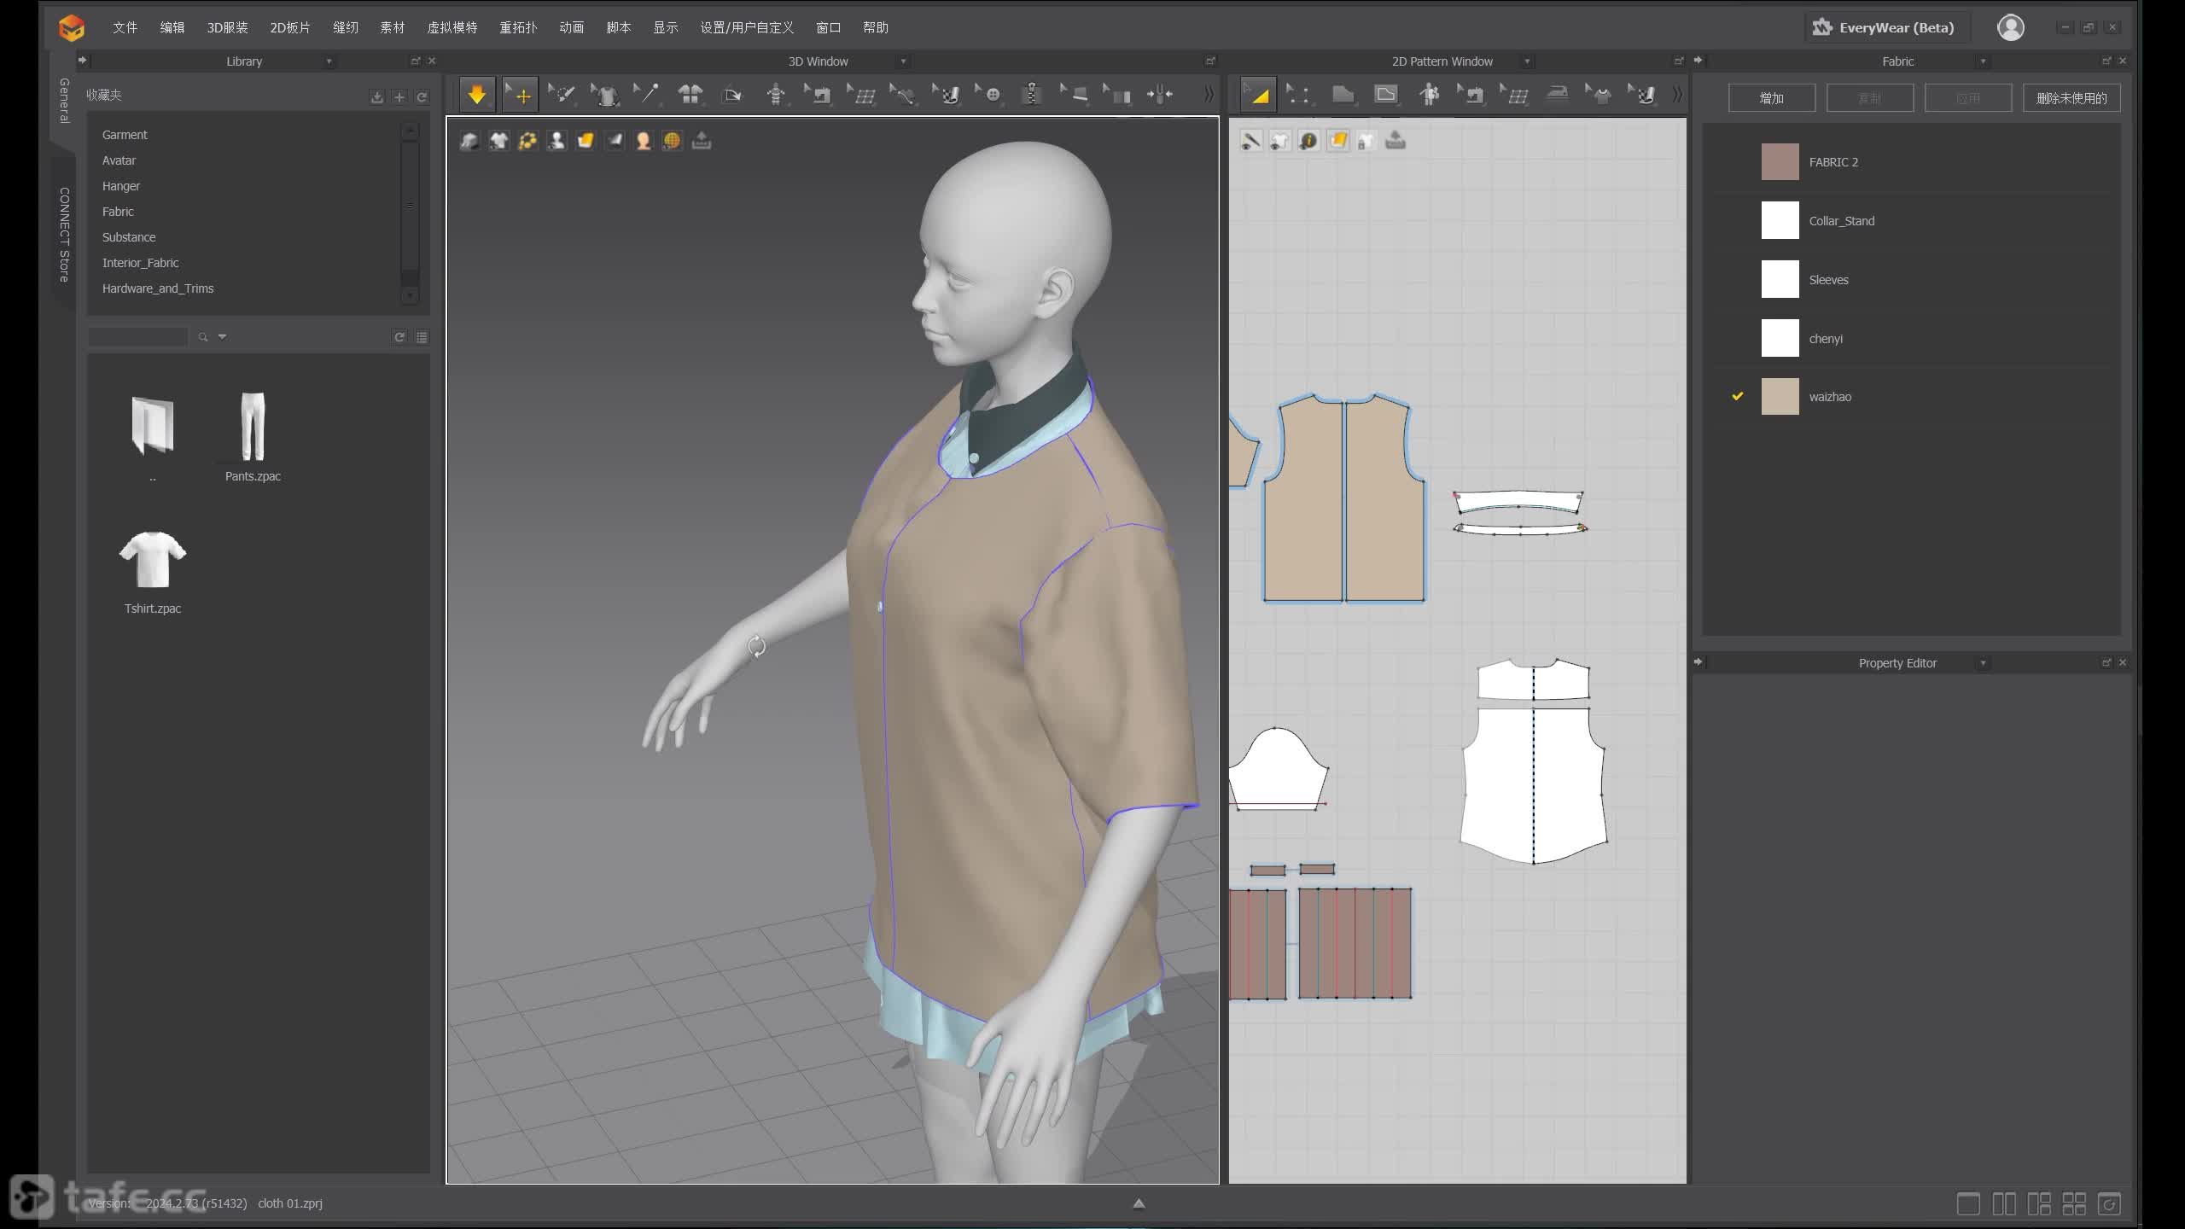Select the Hardware_and_Trims library entry

[158, 288]
